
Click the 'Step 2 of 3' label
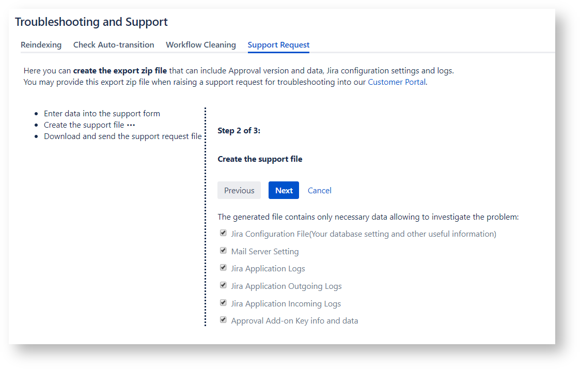(239, 131)
